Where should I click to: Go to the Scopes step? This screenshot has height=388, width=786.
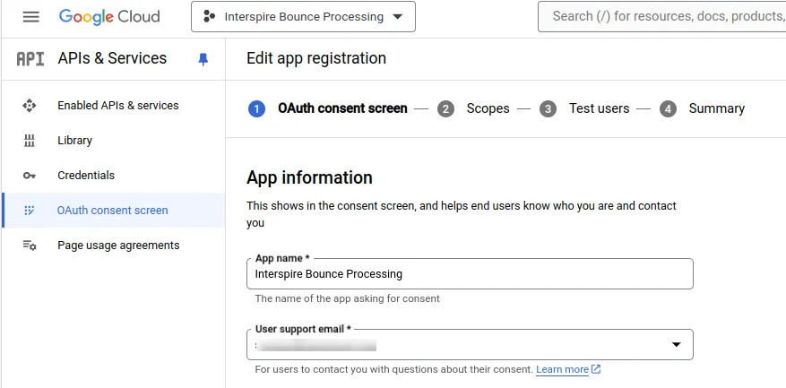tap(488, 108)
